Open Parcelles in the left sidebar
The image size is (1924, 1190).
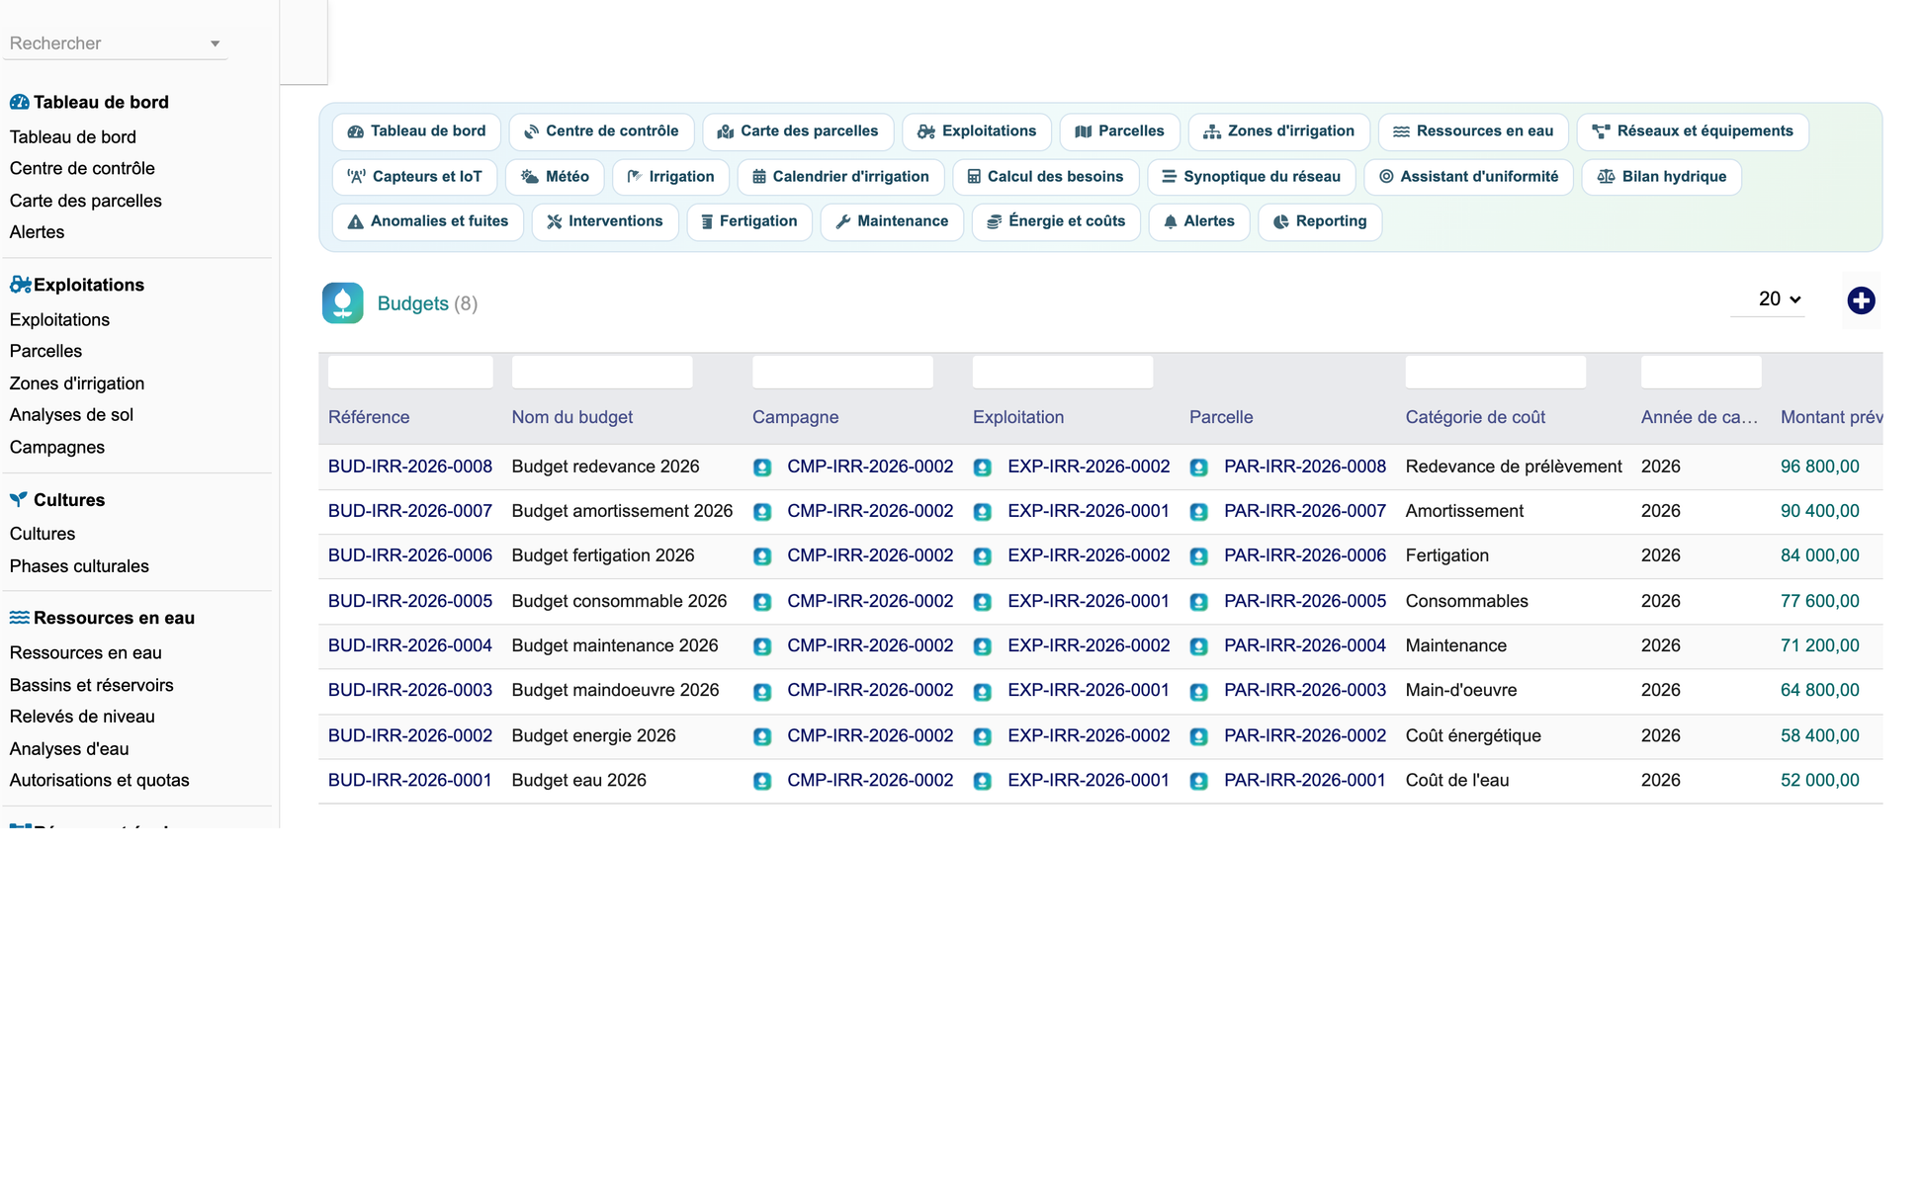pyautogui.click(x=45, y=351)
